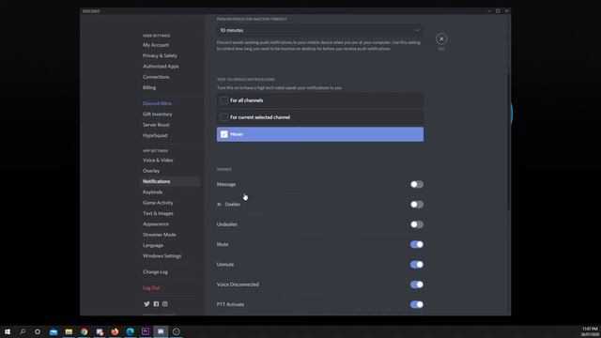Open Discord's Instagram icon link
The height and width of the screenshot is (338, 601).
coord(165,304)
